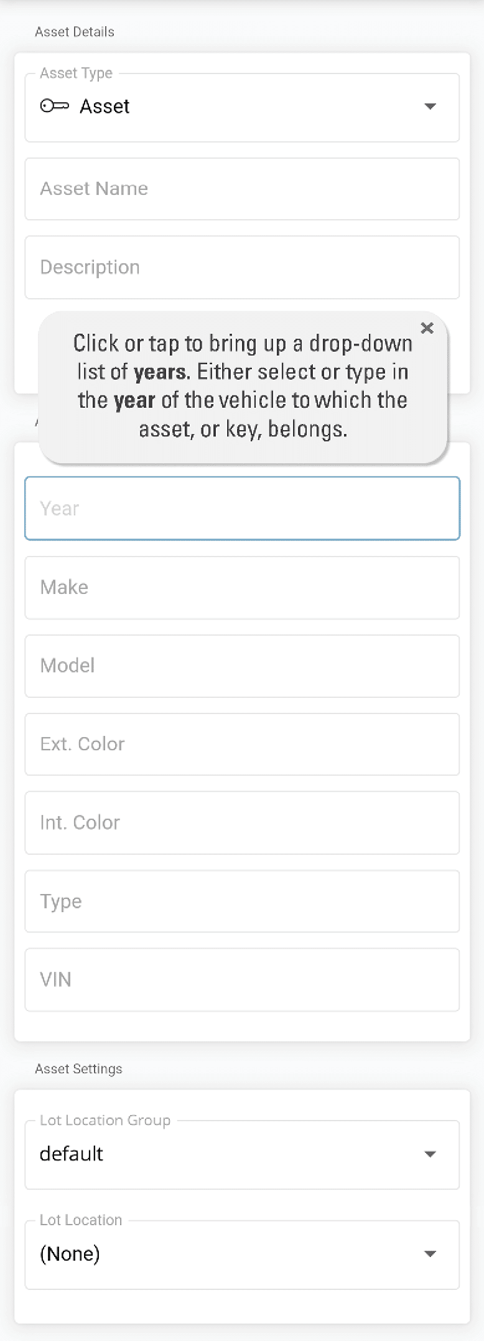Open the Lot Location Group dropdown arrow
This screenshot has height=1341, width=484.
(430, 1154)
